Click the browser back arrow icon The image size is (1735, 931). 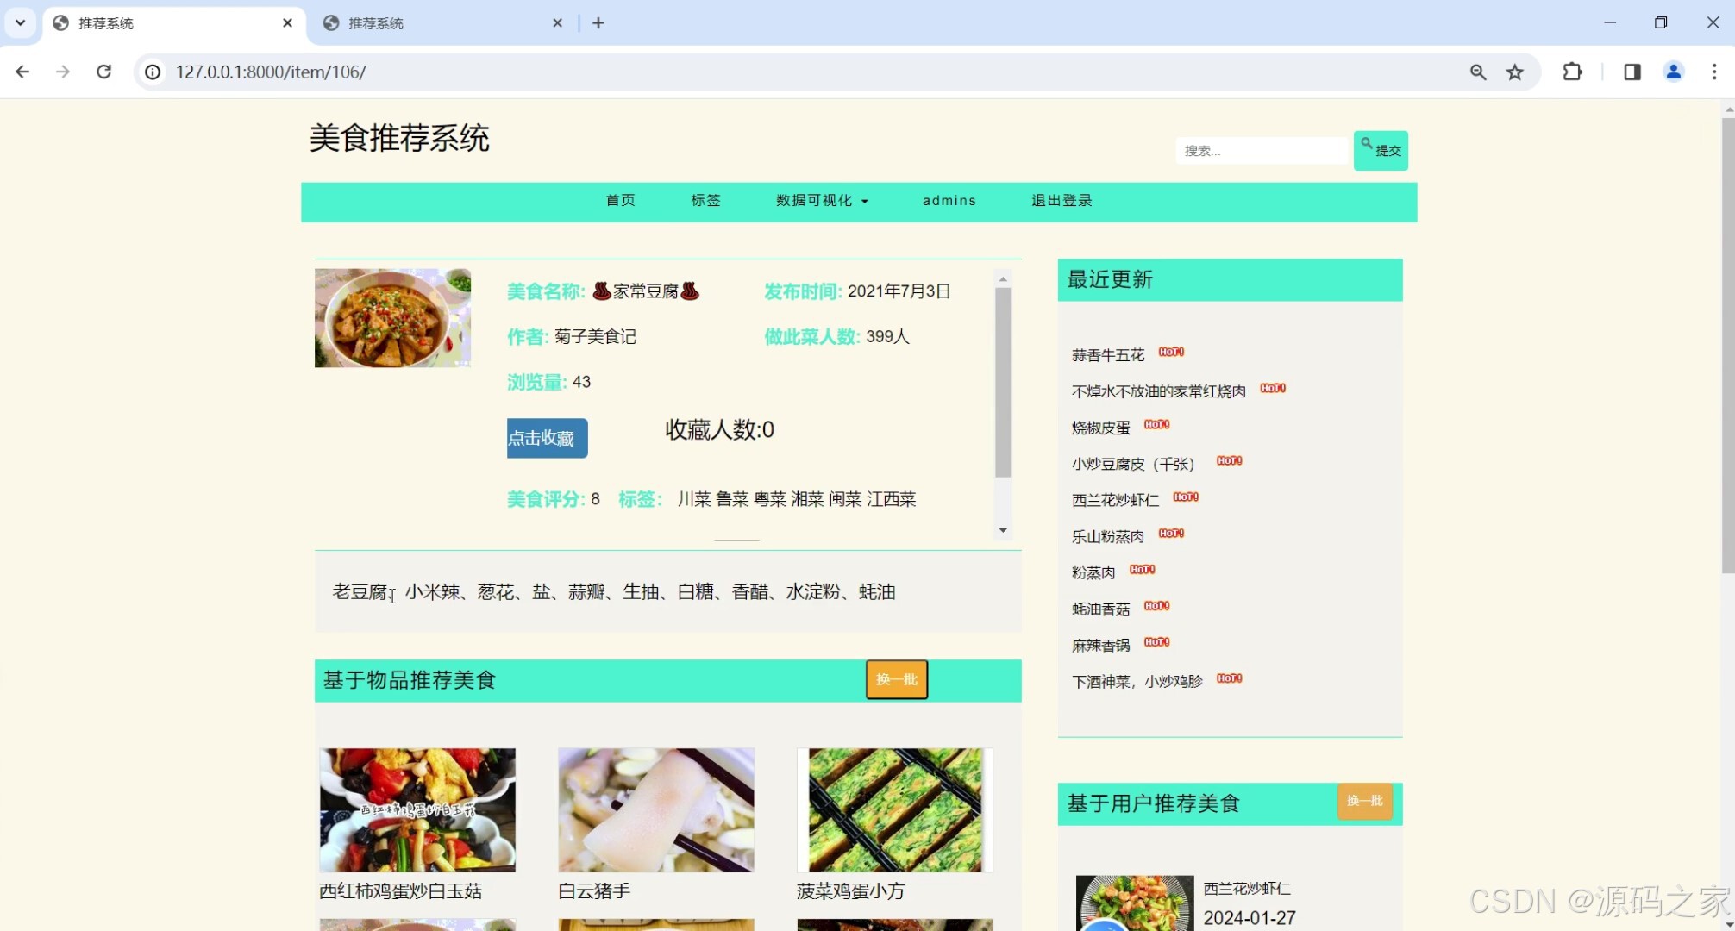(x=22, y=72)
